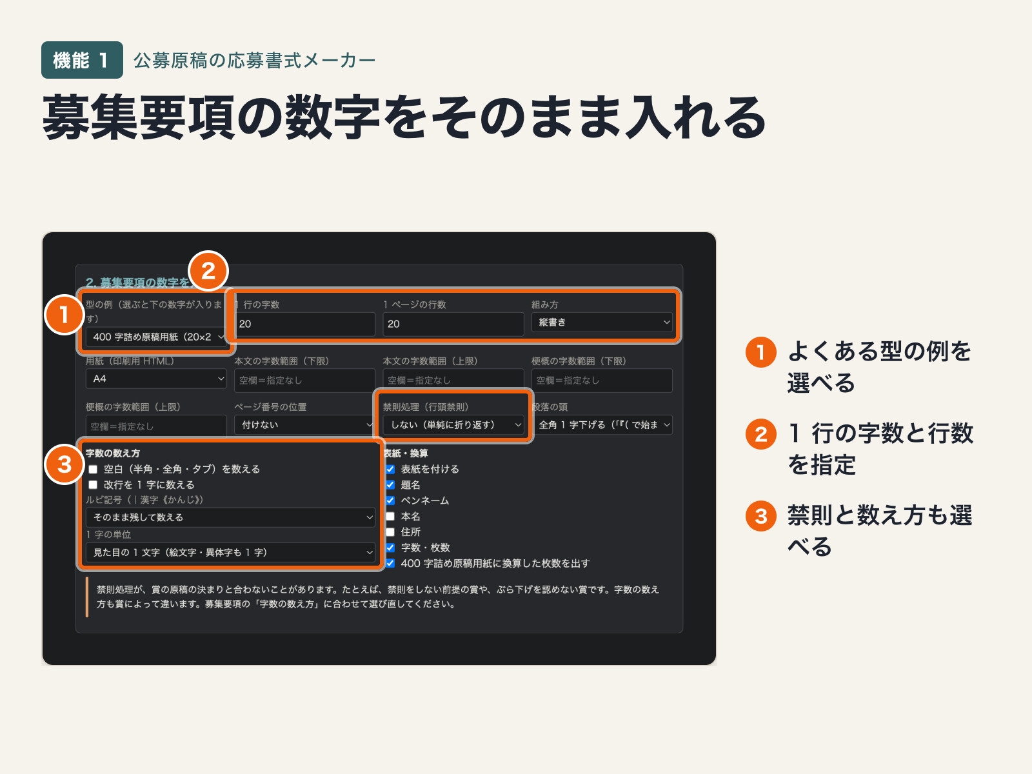Check the 本名 checkbox
1032x774 pixels.
(390, 516)
